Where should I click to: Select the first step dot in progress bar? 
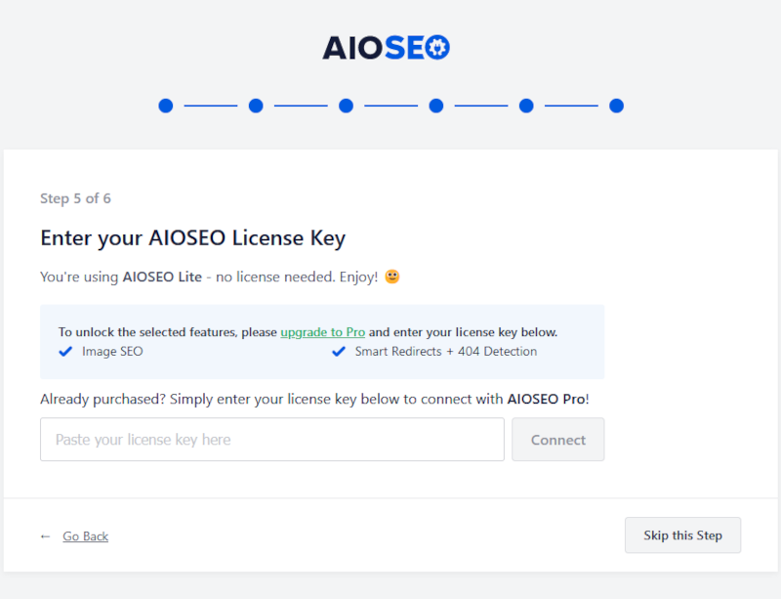coord(166,106)
